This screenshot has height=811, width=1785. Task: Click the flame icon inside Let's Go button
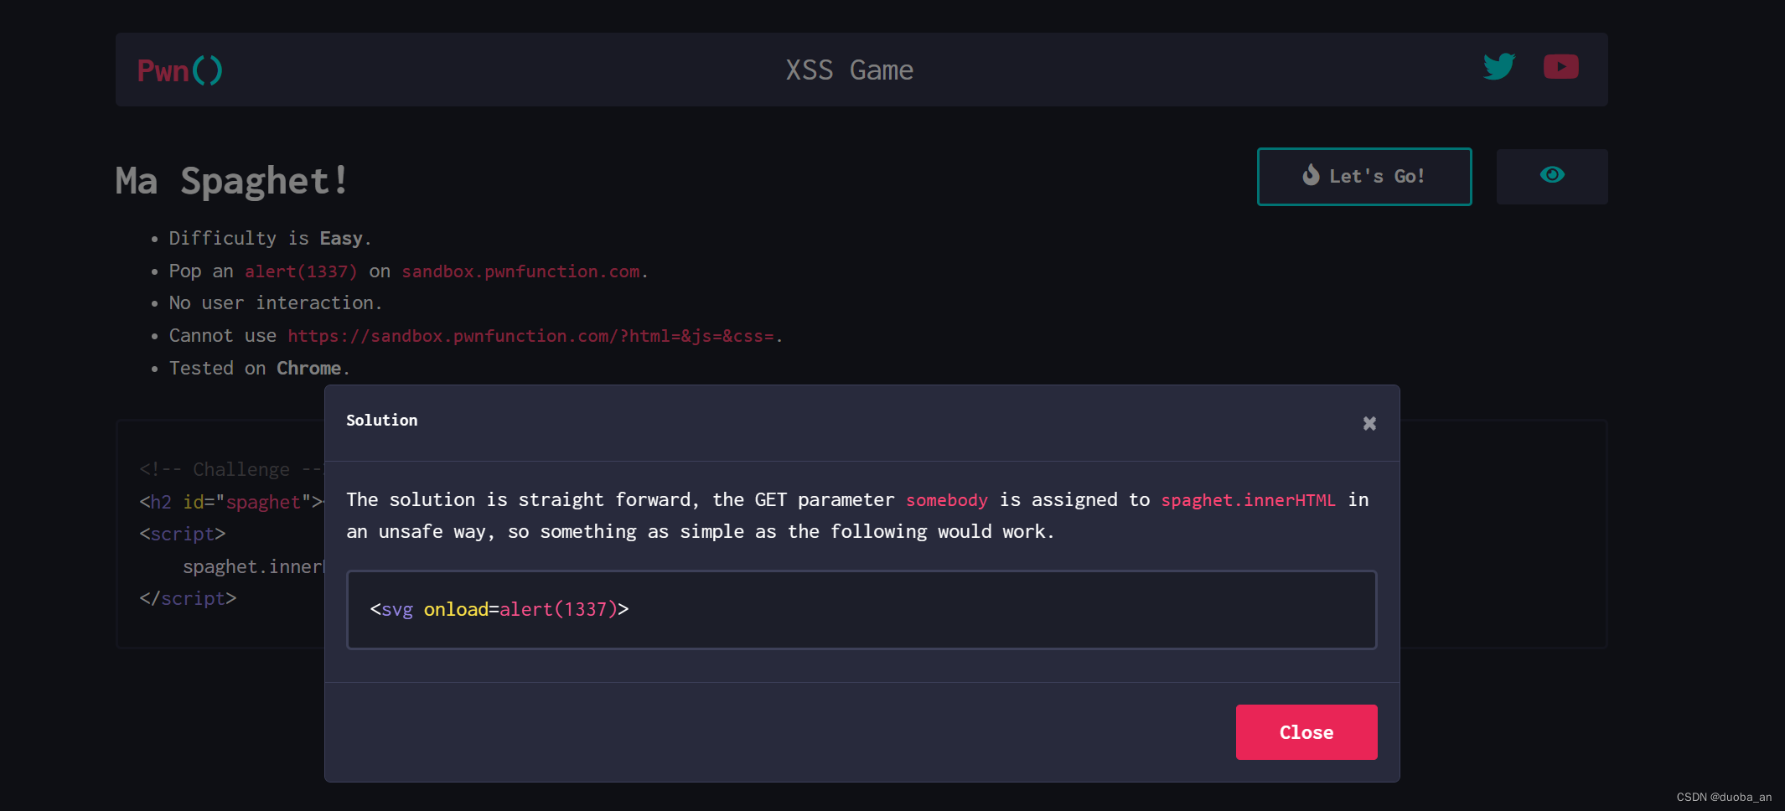coord(1312,175)
